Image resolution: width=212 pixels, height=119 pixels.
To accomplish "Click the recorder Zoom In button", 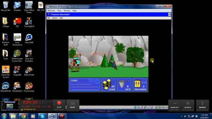I will [188, 105].
